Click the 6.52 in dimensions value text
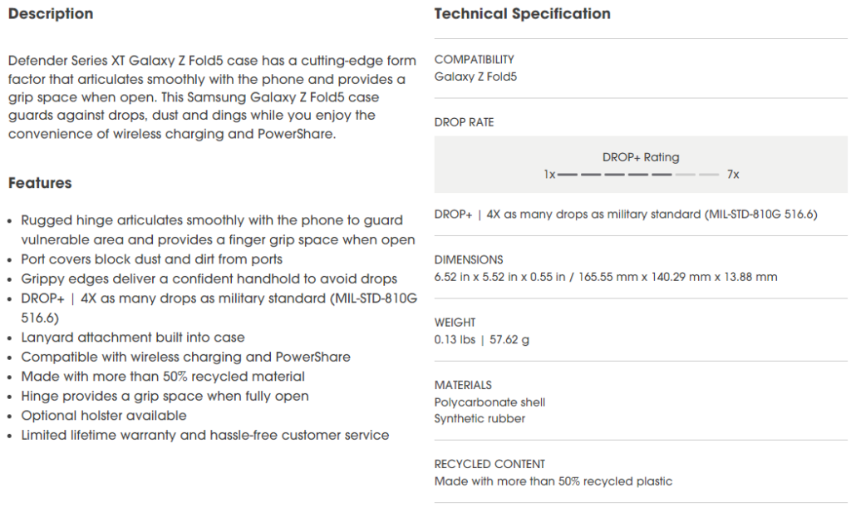Screen dimensions: 851x508 606,277
